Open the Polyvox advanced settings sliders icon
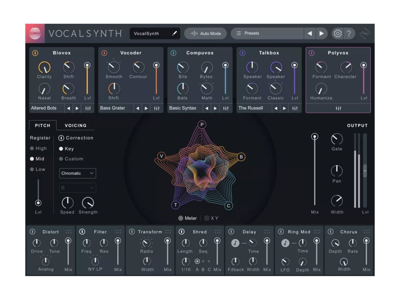 (338, 108)
